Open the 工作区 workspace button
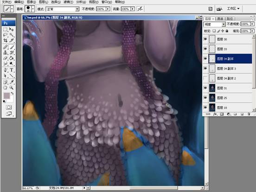256x192 pixels. 233,8
